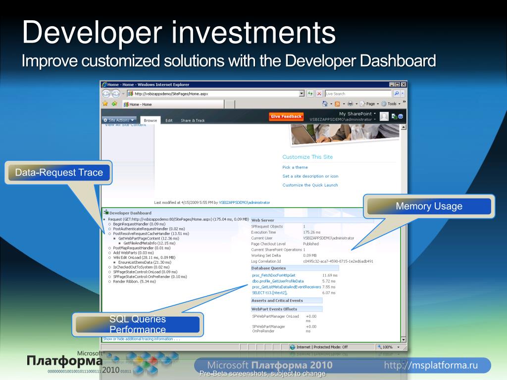The height and width of the screenshot is (380, 507).
Task: Open the proc_GetListMetaDataAndEventReceivers query link
Action: pyautogui.click(x=287, y=287)
